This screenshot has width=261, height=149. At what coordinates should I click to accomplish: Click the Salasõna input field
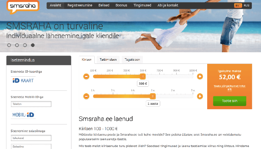(31, 147)
